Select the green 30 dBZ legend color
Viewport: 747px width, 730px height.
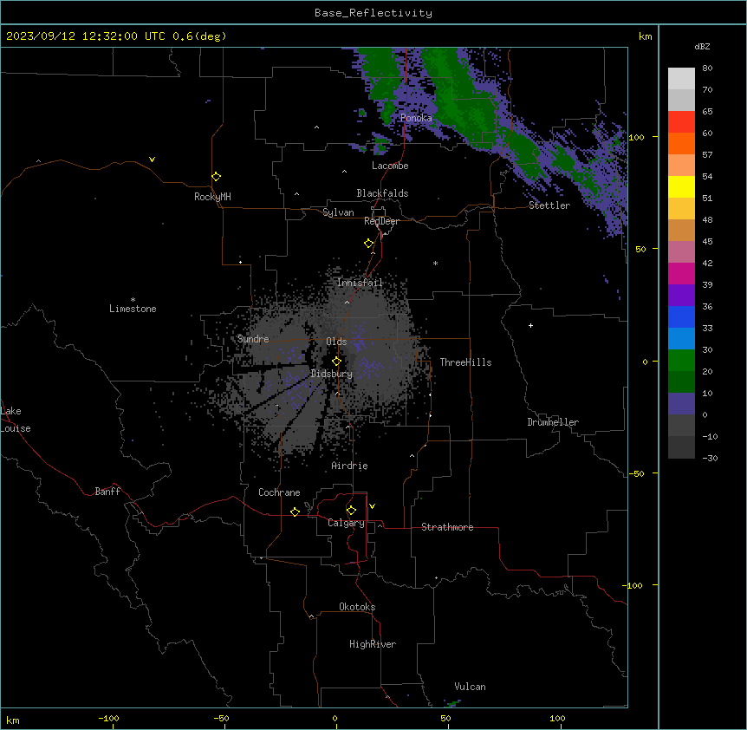tap(681, 361)
